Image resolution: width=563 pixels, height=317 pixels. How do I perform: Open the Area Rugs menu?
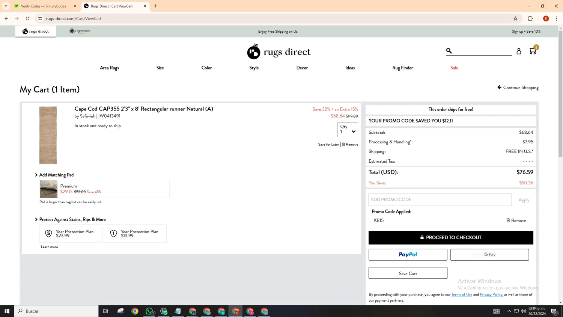(109, 68)
